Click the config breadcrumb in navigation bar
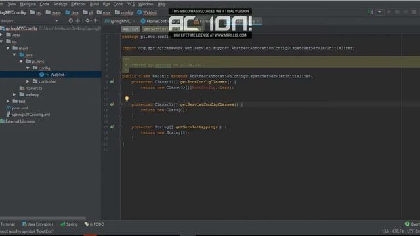420x236 pixels. pyautogui.click(x=124, y=12)
